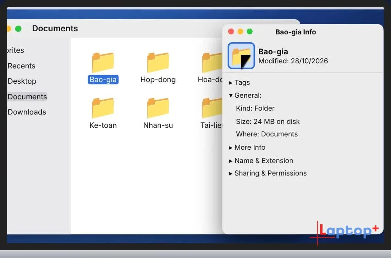Zoom the Bao-gia Info window
The width and height of the screenshot is (391, 258).
coord(249,32)
